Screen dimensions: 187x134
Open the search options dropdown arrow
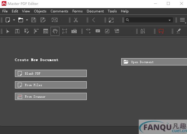point(169,20)
